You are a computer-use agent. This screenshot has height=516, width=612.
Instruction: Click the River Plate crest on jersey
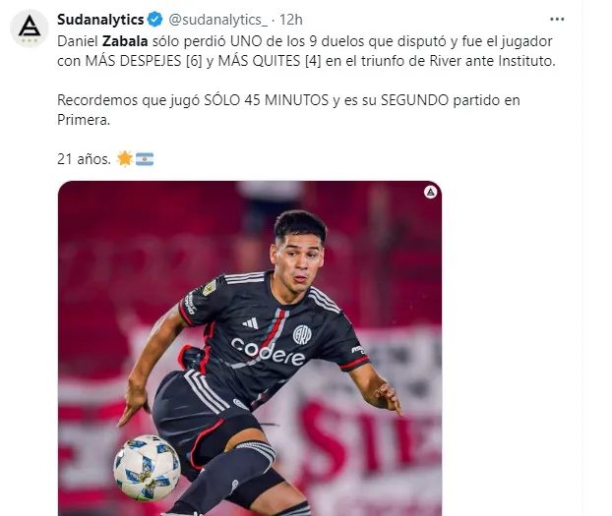click(302, 334)
